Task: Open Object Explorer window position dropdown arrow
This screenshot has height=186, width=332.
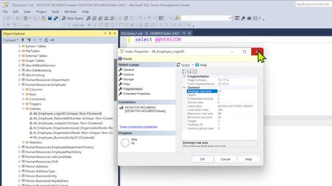Action: click(x=105, y=34)
